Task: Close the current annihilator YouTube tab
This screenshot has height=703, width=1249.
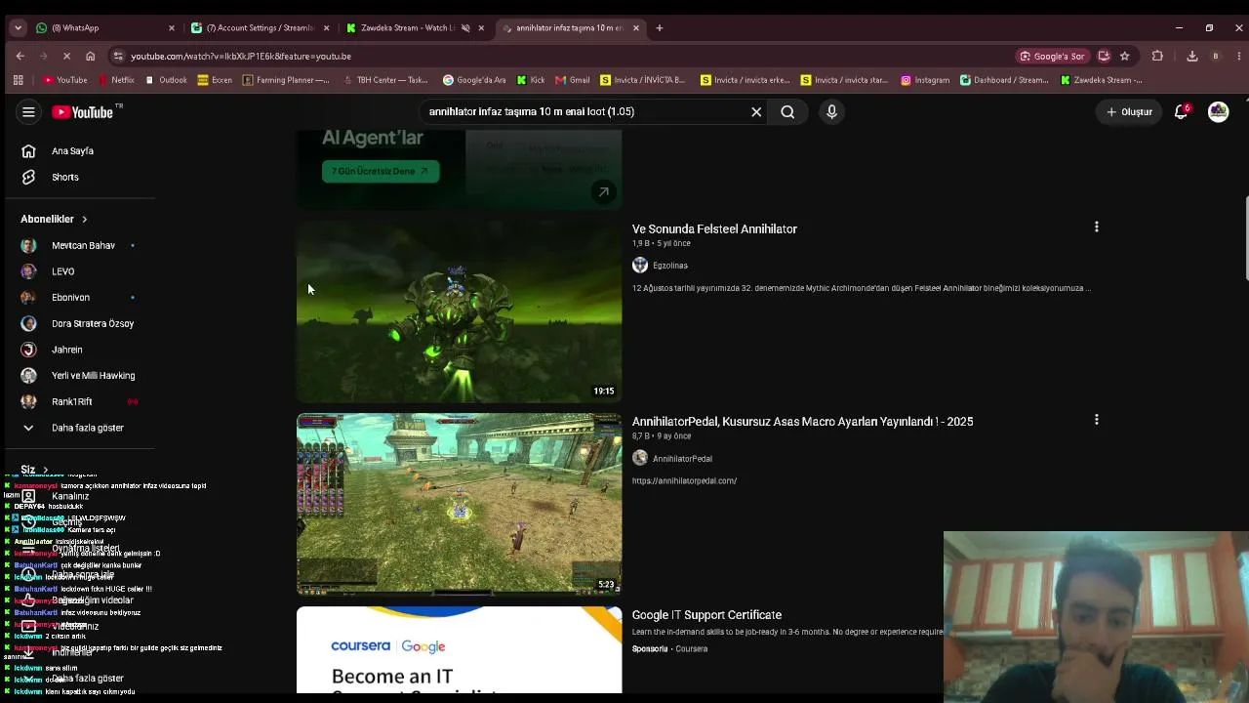Action: pyautogui.click(x=636, y=28)
